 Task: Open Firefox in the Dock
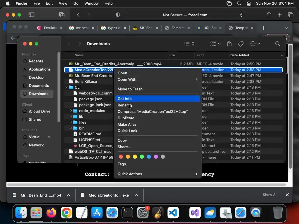tap(51, 212)
